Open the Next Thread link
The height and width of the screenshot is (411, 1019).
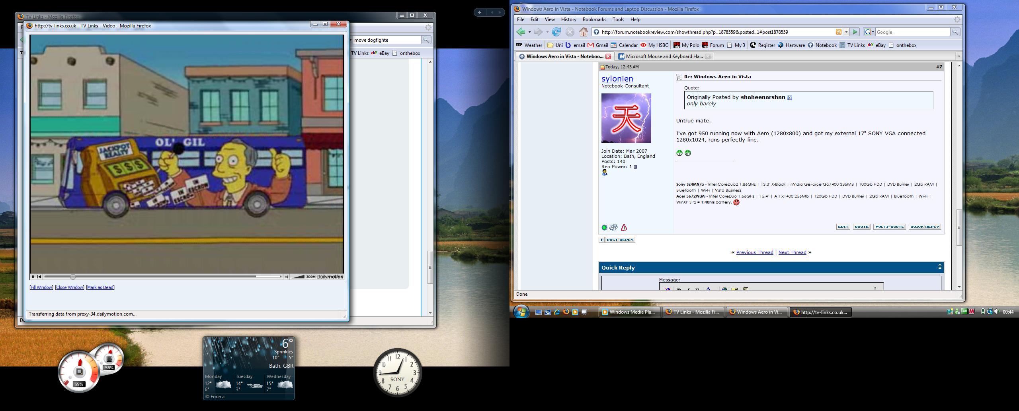point(792,252)
